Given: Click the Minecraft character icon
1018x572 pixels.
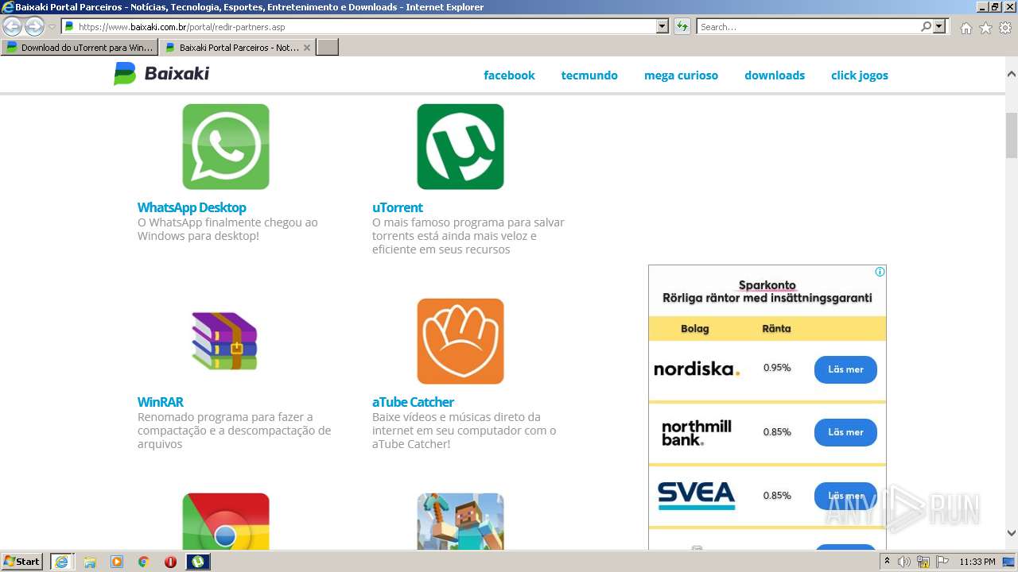Looking at the screenshot, I should pyautogui.click(x=460, y=521).
